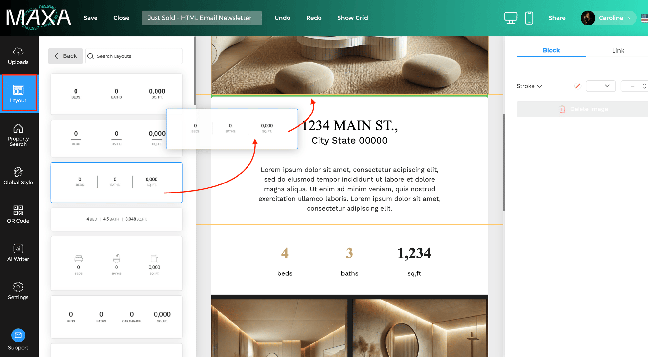648x357 pixels.
Task: Toggle Show Grid on the canvas
Action: tap(352, 18)
